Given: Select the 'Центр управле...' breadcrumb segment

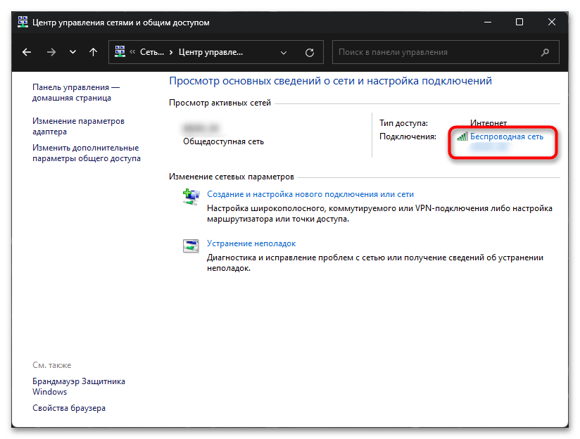Looking at the screenshot, I should coord(210,52).
